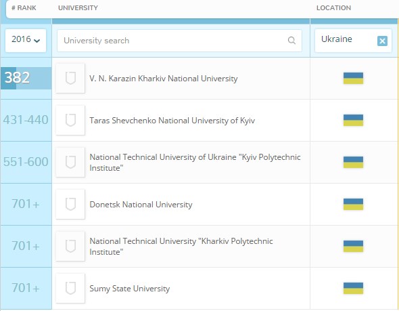
Task: Select the rank 551-600 cell
Action: point(26,162)
